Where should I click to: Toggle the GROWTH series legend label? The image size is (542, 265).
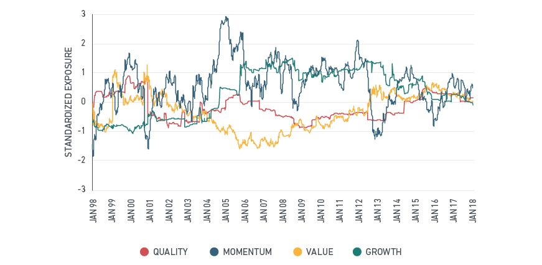[x=384, y=252]
